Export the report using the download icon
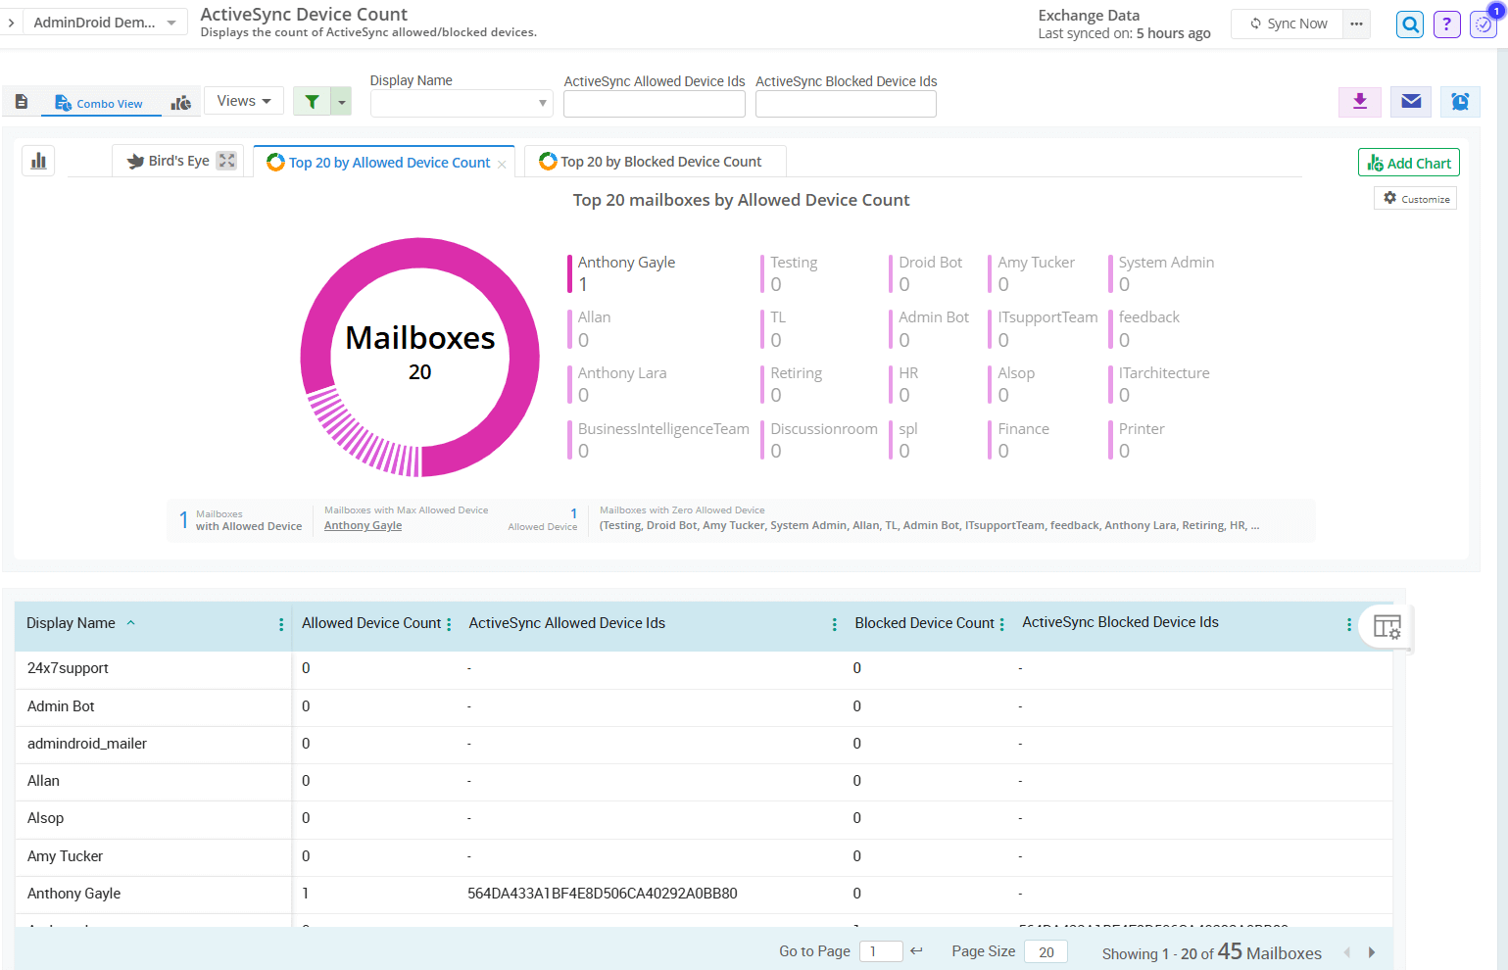The width and height of the screenshot is (1508, 970). (x=1359, y=101)
